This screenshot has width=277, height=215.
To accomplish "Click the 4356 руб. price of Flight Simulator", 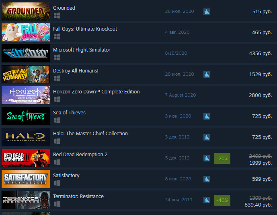I will [x=261, y=54].
